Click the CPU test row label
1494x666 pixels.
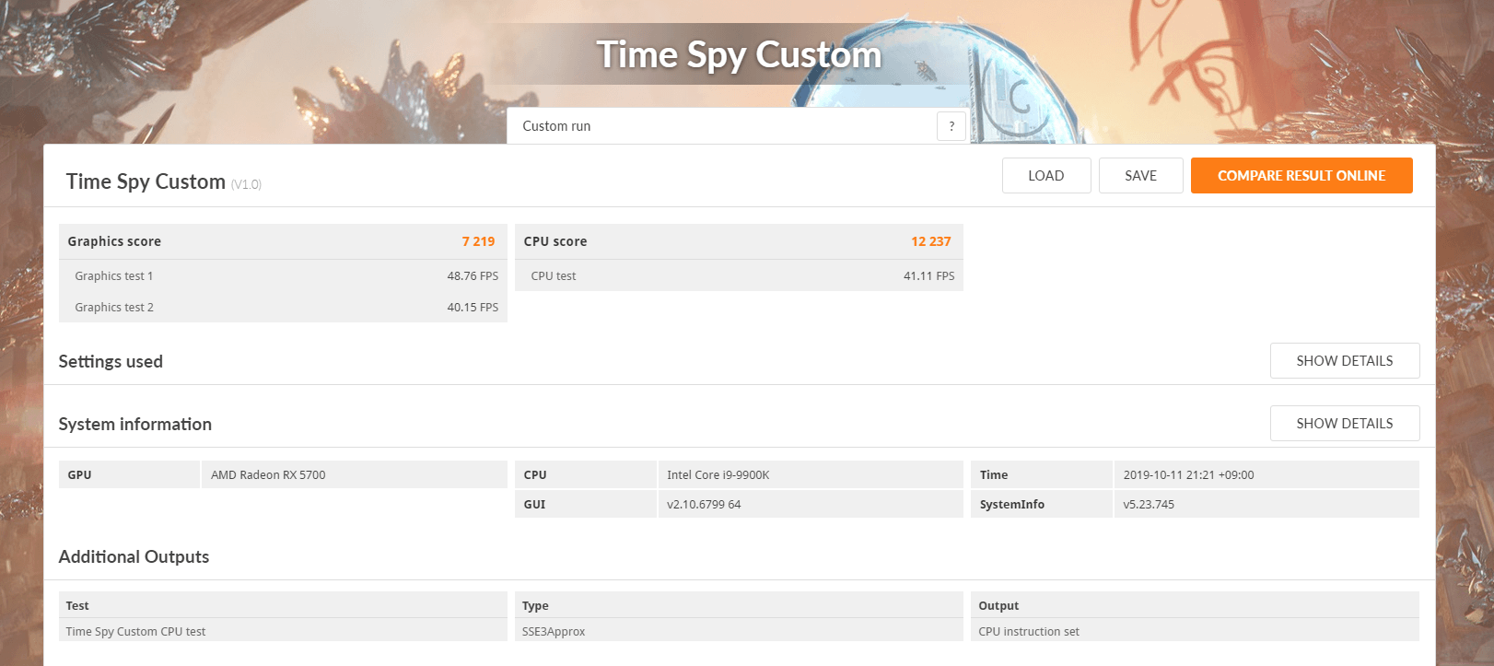click(x=554, y=276)
